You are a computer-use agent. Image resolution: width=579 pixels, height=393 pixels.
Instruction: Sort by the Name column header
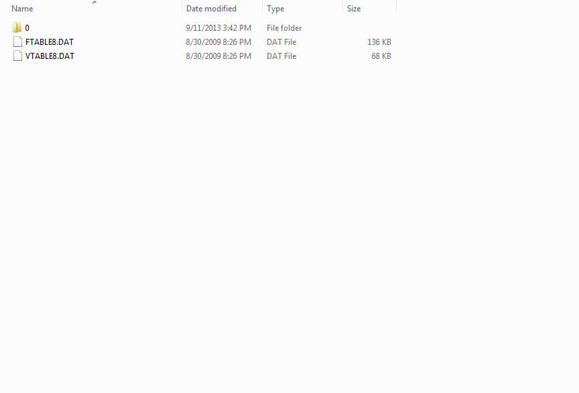coord(22,9)
